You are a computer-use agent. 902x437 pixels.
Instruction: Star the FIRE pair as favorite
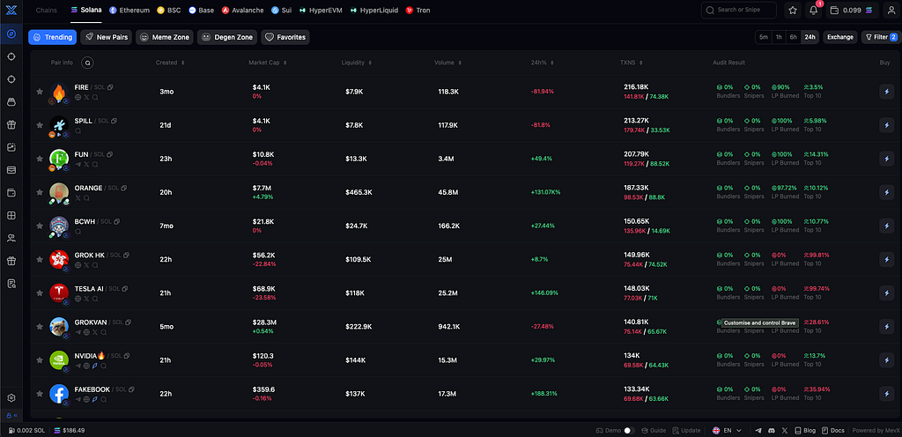tap(40, 92)
